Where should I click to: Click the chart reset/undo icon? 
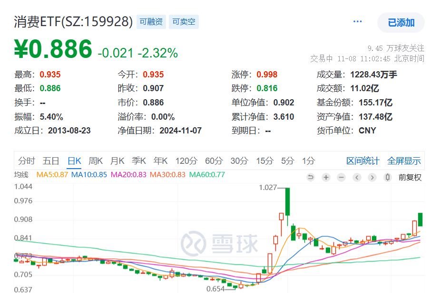pyautogui.click(x=311, y=177)
